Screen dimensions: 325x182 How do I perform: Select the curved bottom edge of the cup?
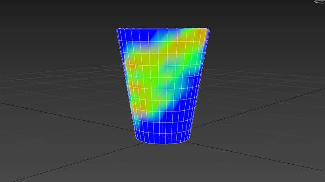(162, 144)
